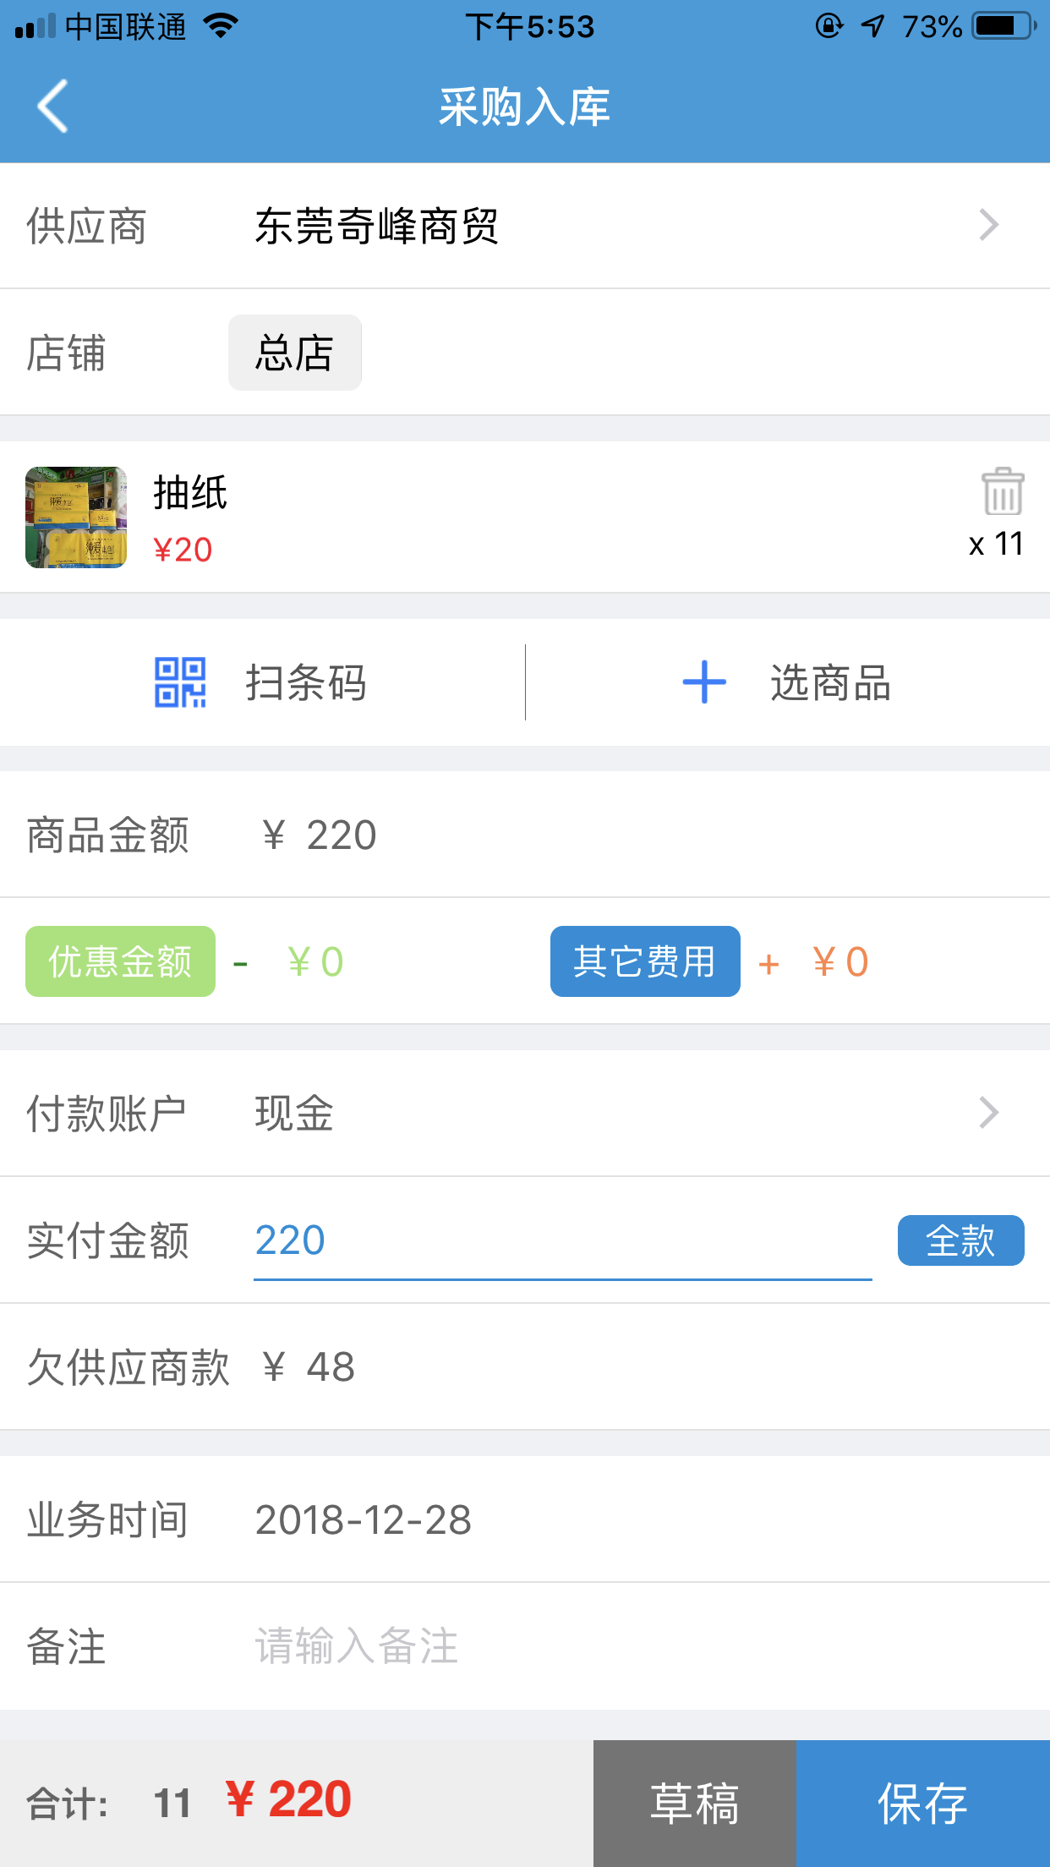
Task: Tap the blue plus icon
Action: click(x=704, y=682)
